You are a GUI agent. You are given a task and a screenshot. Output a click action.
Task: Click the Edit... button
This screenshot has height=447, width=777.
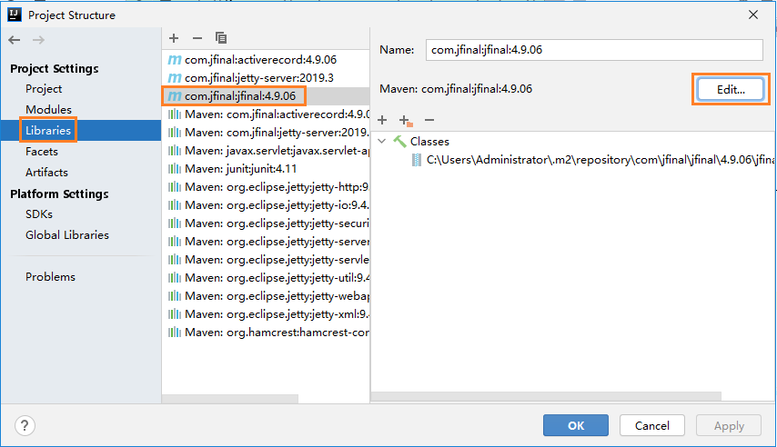coord(731,90)
